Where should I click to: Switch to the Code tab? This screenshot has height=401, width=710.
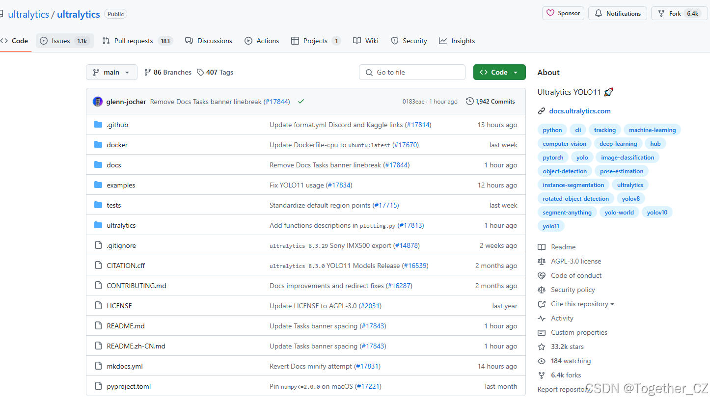15,41
